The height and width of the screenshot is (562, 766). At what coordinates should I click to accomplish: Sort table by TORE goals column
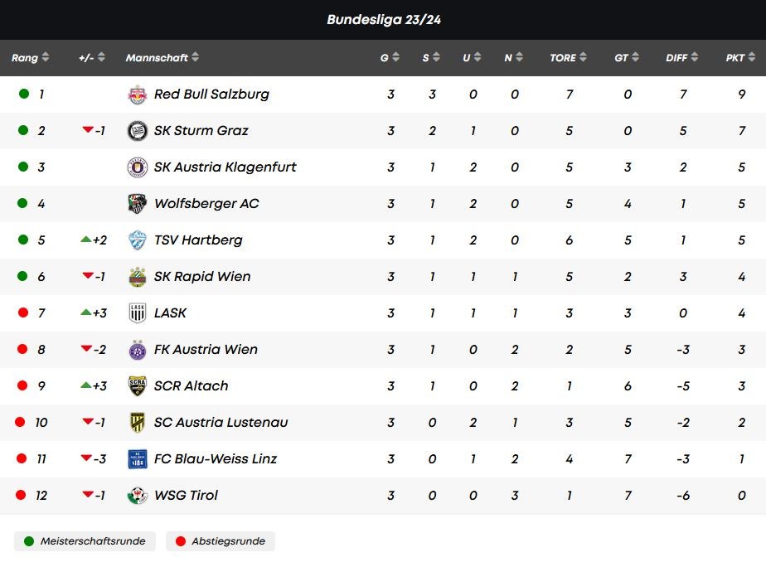(x=568, y=58)
